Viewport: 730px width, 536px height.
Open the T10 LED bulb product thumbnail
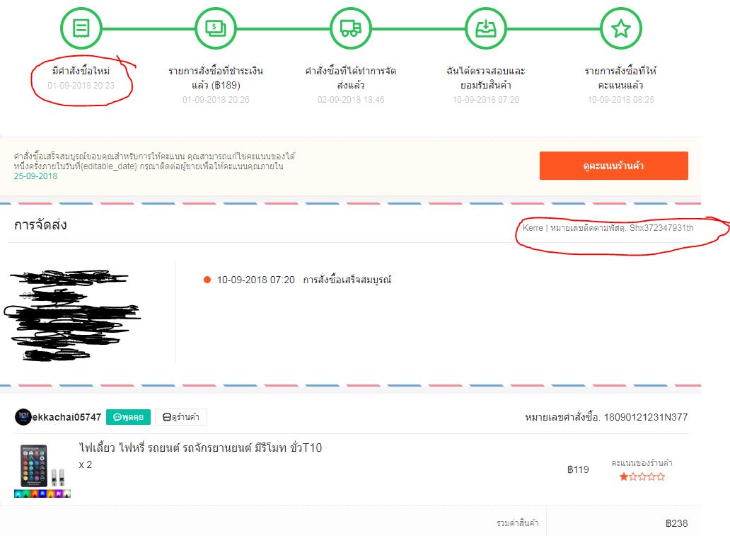click(42, 470)
